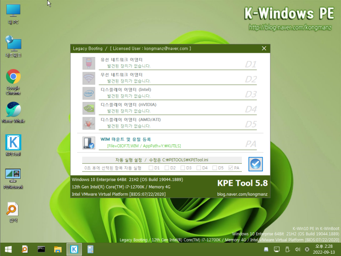Select 디스플레이 어댑터 (Intel) D3 row
This screenshot has height=256, width=341.
tap(178, 93)
